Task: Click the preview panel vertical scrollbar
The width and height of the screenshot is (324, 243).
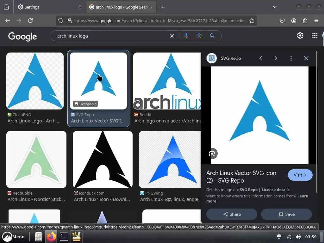Action: tap(317, 122)
